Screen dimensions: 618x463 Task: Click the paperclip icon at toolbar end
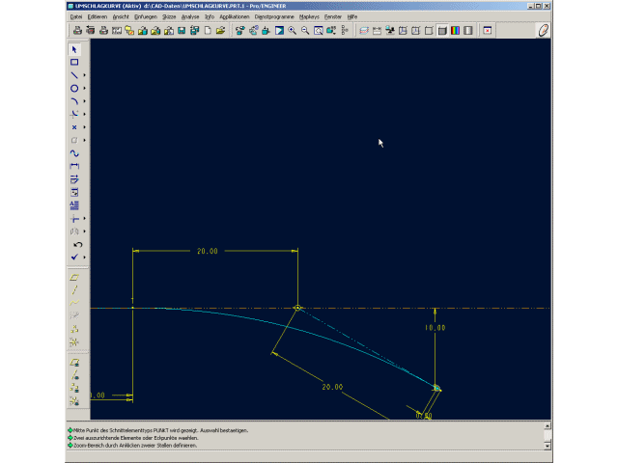point(544,30)
